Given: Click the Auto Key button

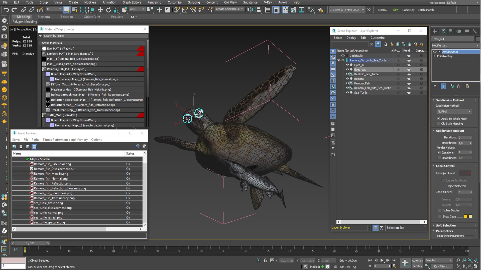Looking at the screenshot, I should click(x=417, y=260).
